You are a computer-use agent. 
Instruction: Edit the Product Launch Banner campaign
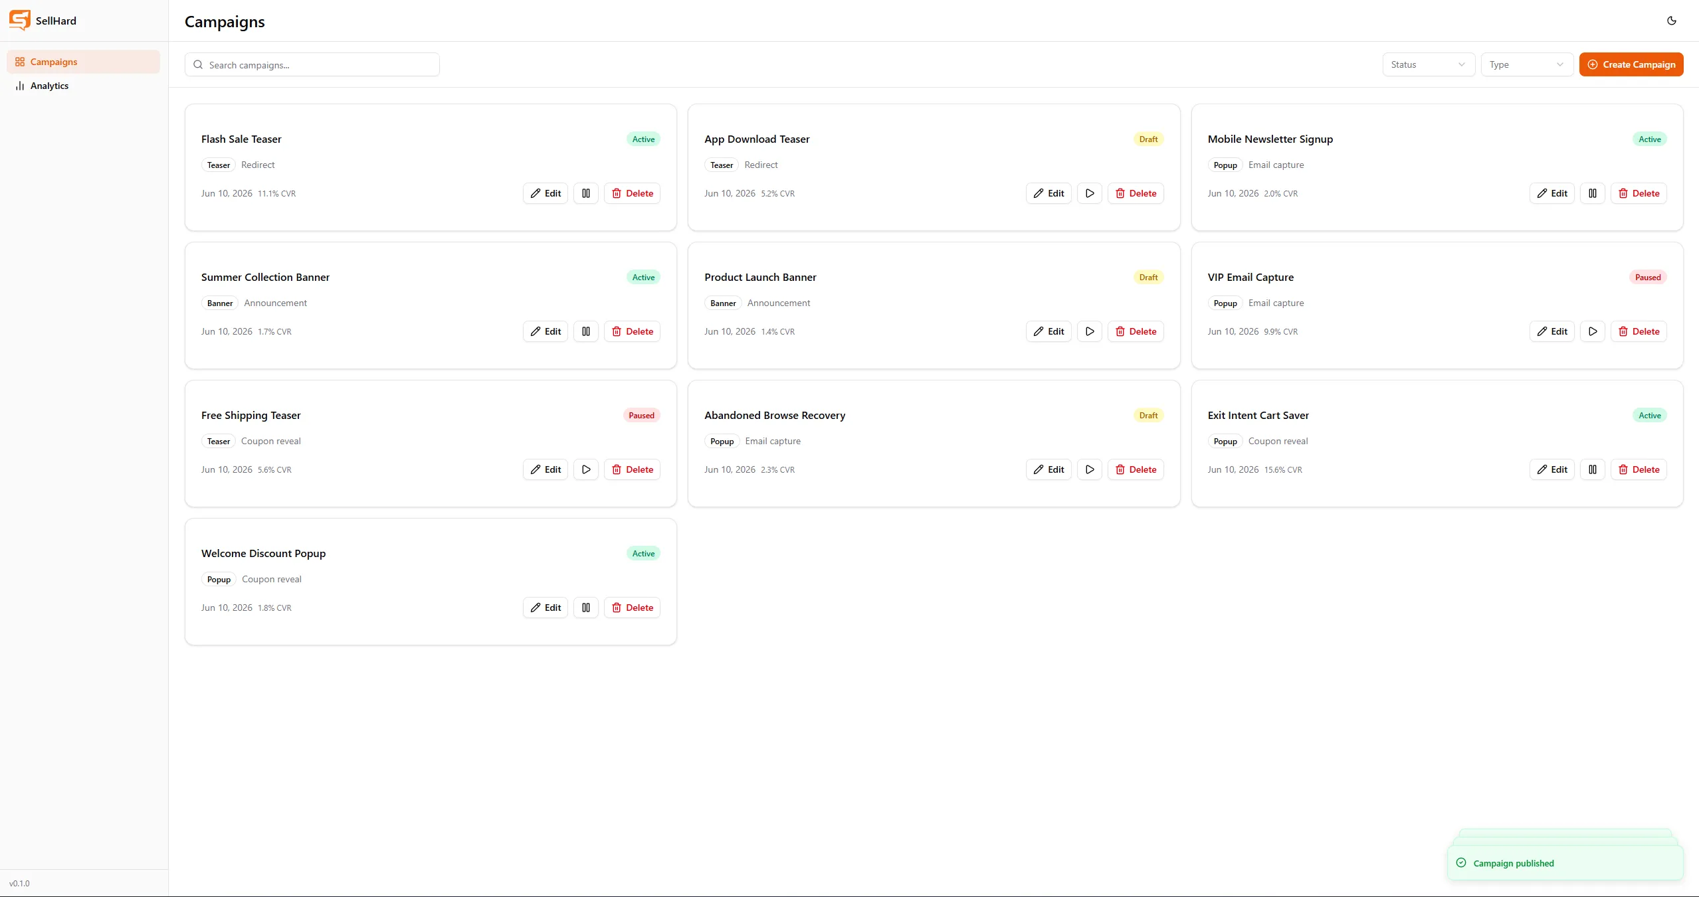coord(1049,331)
